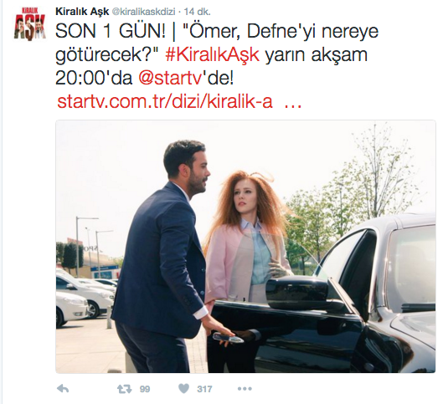Expand the truncated link ellipsis
The height and width of the screenshot is (404, 443).
point(292,105)
